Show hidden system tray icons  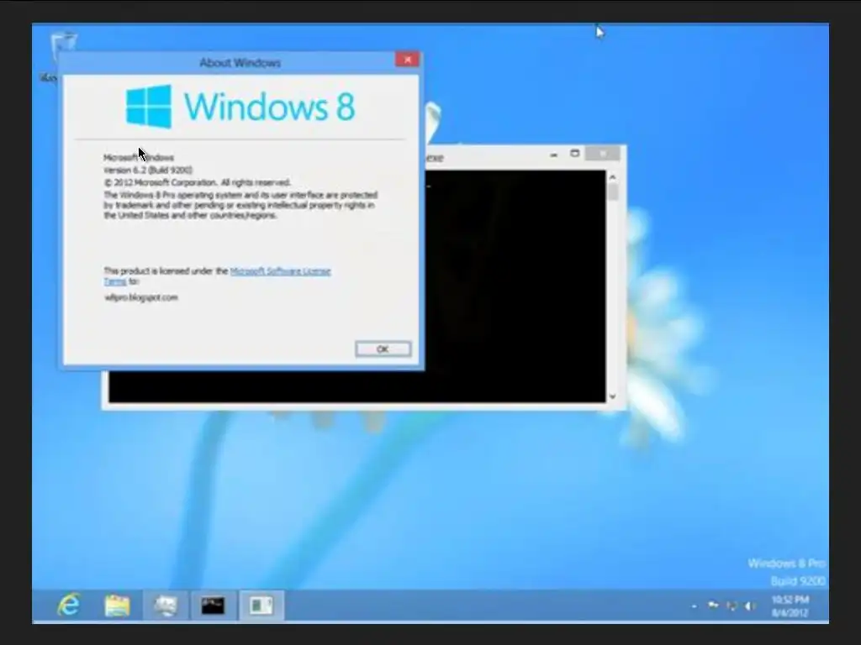coord(694,606)
